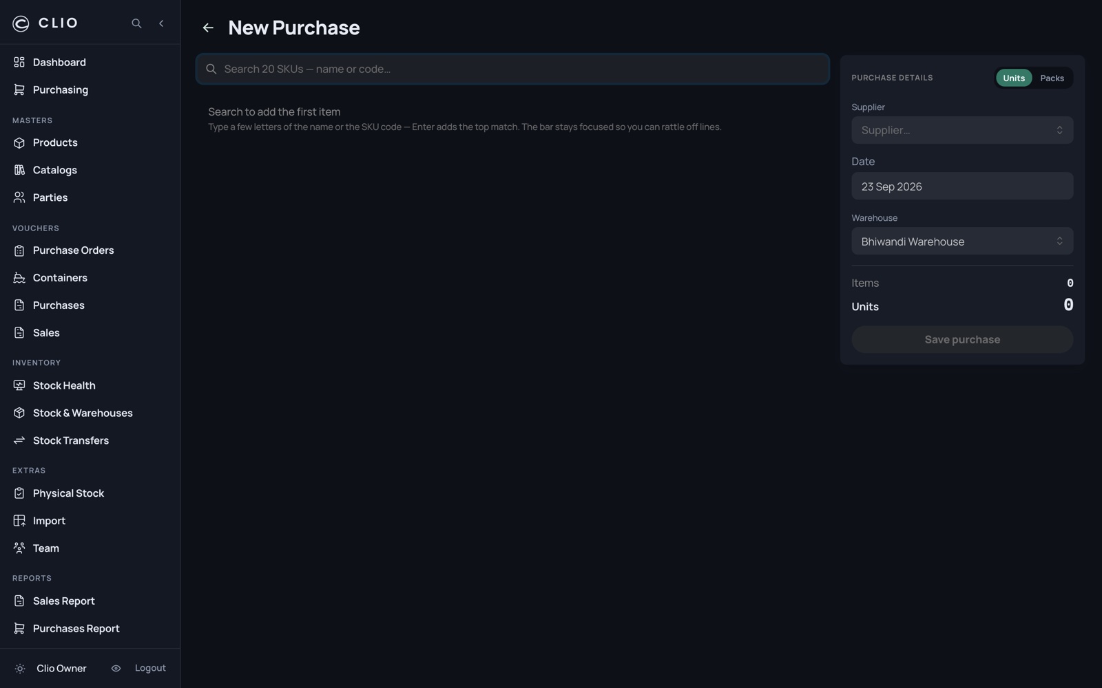This screenshot has width=1102, height=688.
Task: Click the search magnifier inside the SKU bar
Action: click(211, 69)
